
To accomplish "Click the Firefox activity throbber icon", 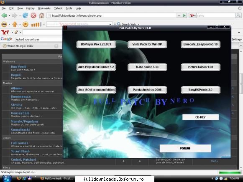I will (x=240, y=8).
